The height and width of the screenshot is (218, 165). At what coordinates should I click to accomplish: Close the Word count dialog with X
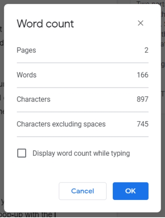(x=140, y=23)
